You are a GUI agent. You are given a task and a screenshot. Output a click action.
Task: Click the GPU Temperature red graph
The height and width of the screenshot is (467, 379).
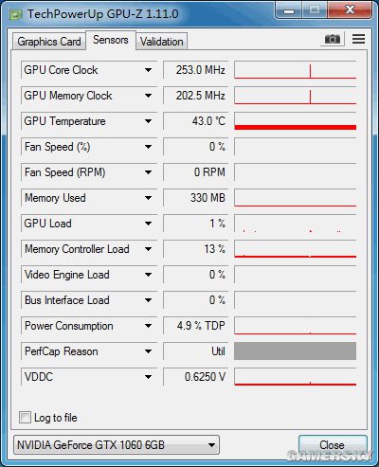coord(295,121)
